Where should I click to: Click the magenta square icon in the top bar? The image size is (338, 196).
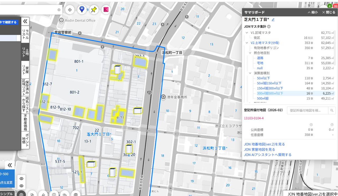pos(106,10)
